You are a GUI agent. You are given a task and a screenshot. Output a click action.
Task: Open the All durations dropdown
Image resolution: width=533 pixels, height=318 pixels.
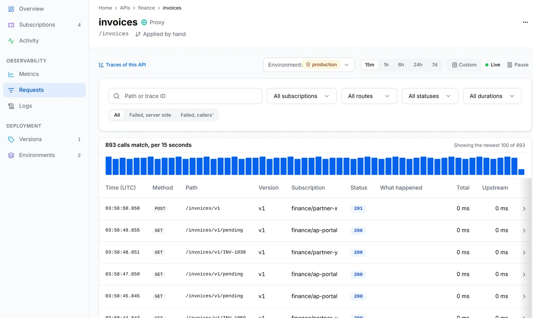[x=492, y=96]
